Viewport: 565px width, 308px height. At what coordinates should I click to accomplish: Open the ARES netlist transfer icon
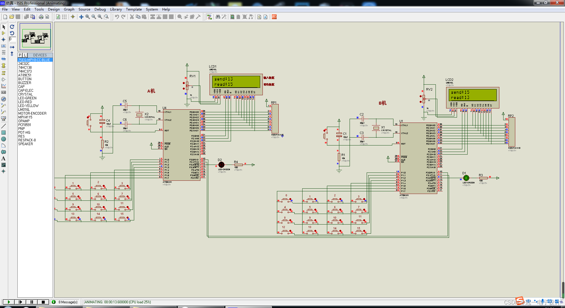[274, 17]
